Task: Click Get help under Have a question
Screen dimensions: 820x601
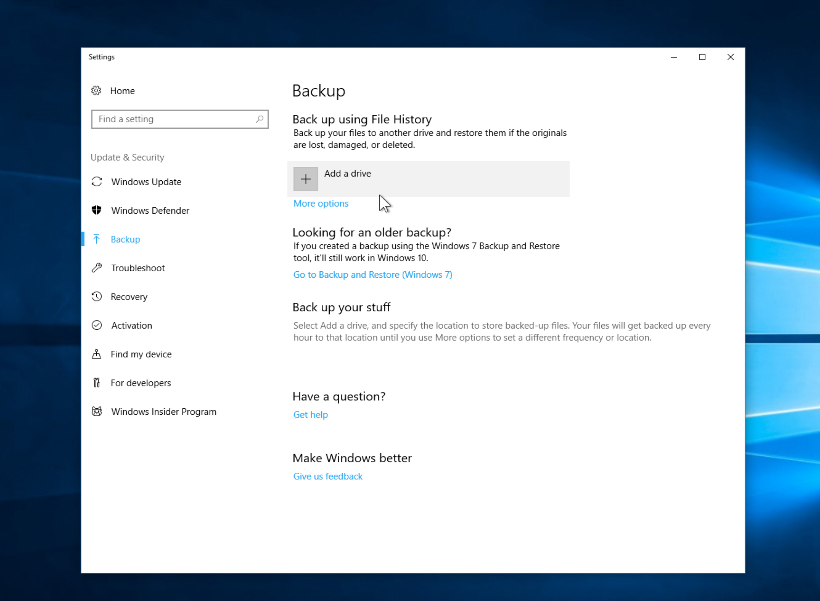Action: [x=310, y=414]
